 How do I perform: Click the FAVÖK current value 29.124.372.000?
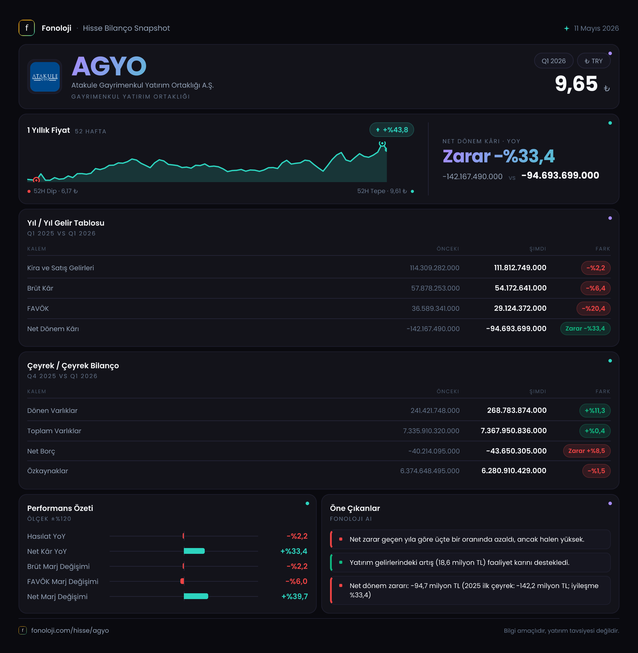pos(520,308)
